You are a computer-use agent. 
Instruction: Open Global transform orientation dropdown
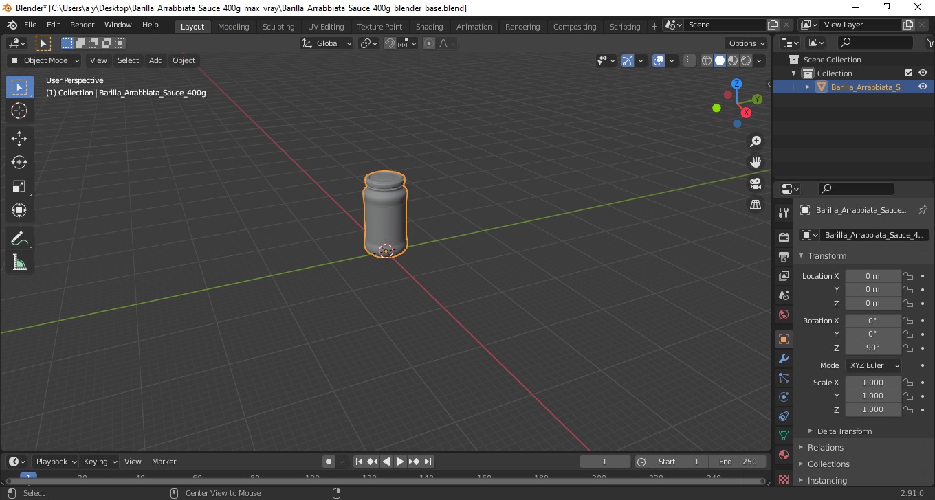pyautogui.click(x=327, y=43)
